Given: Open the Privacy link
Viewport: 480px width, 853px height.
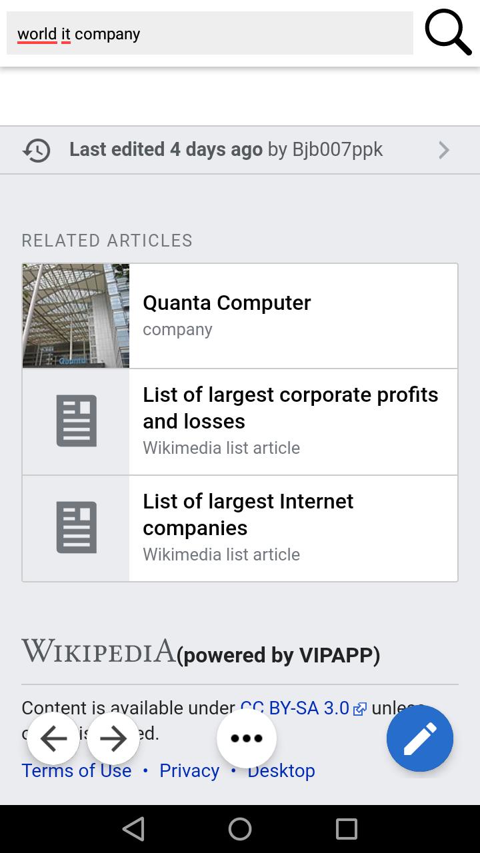Looking at the screenshot, I should pos(189,770).
